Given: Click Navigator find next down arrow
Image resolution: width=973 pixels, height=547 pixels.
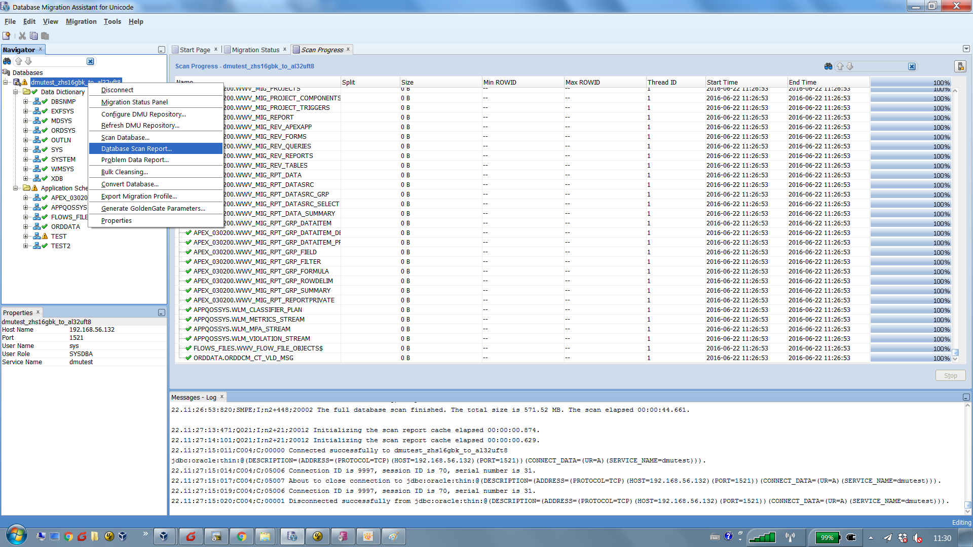Looking at the screenshot, I should (28, 61).
